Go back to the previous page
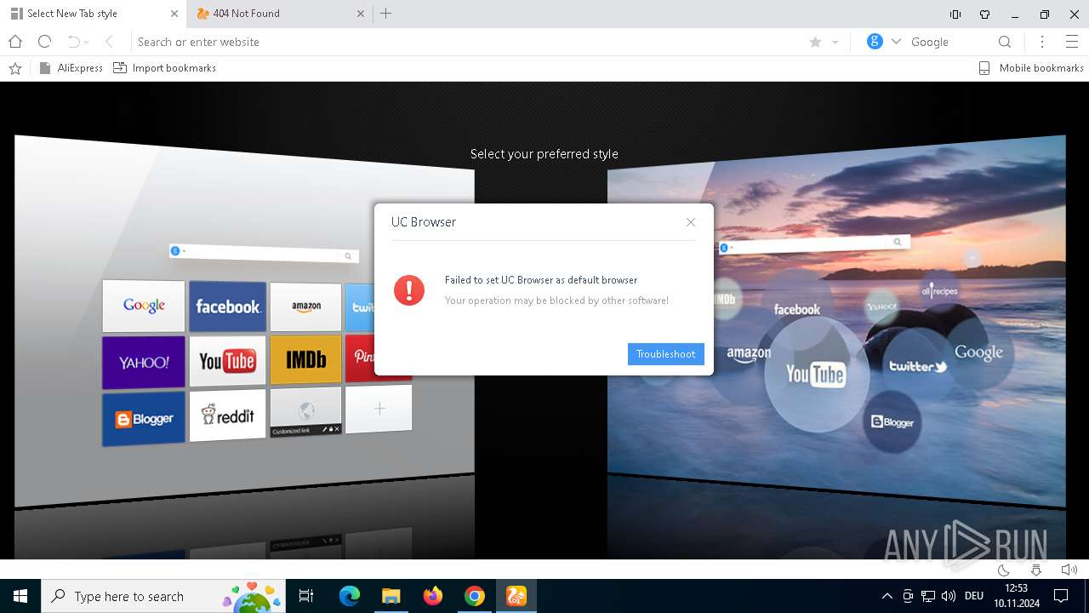This screenshot has height=613, width=1089. click(109, 42)
